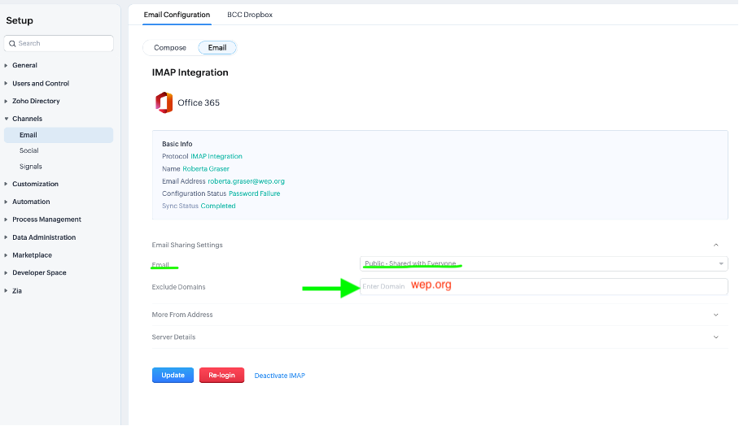Image resolution: width=739 pixels, height=426 pixels.
Task: Open the Public - Shared with Everyone dropdown
Action: [543, 263]
